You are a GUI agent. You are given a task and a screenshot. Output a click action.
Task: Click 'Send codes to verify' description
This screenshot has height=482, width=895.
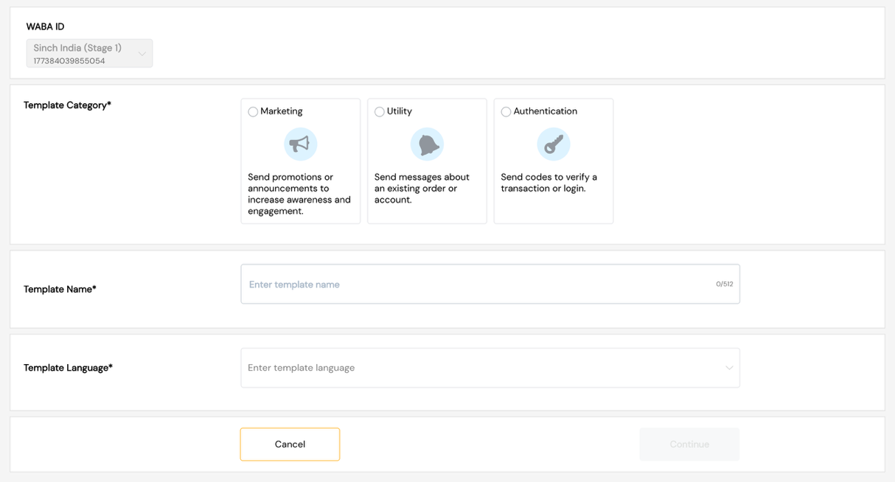tap(549, 183)
